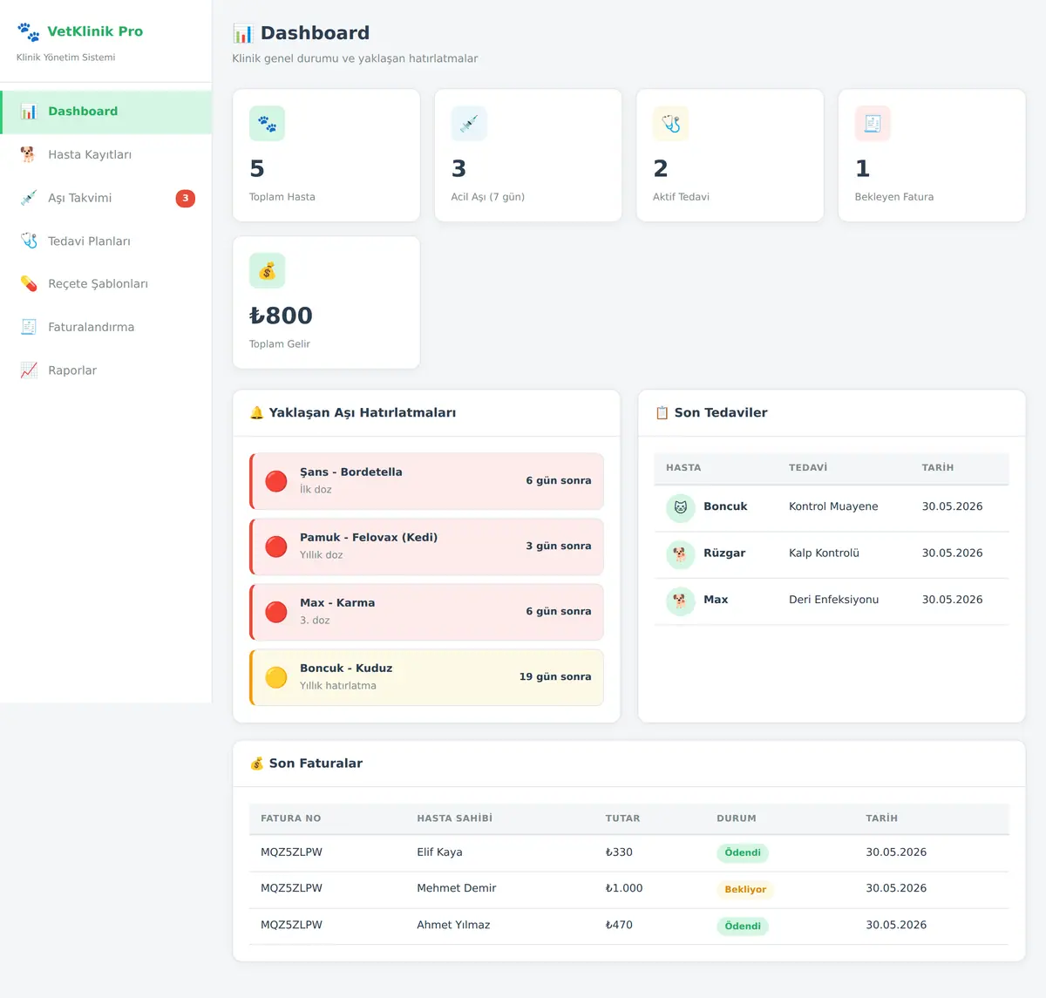Click the stethoscope icon on Aktif Tedavi card
This screenshot has width=1046, height=998.
coord(670,124)
